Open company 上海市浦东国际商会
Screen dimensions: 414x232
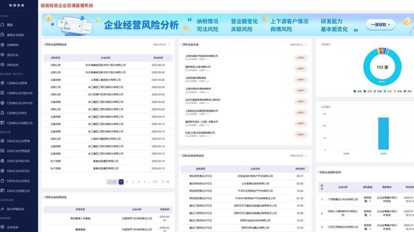coord(196,78)
